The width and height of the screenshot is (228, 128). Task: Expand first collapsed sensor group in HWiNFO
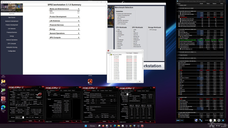point(177,5)
